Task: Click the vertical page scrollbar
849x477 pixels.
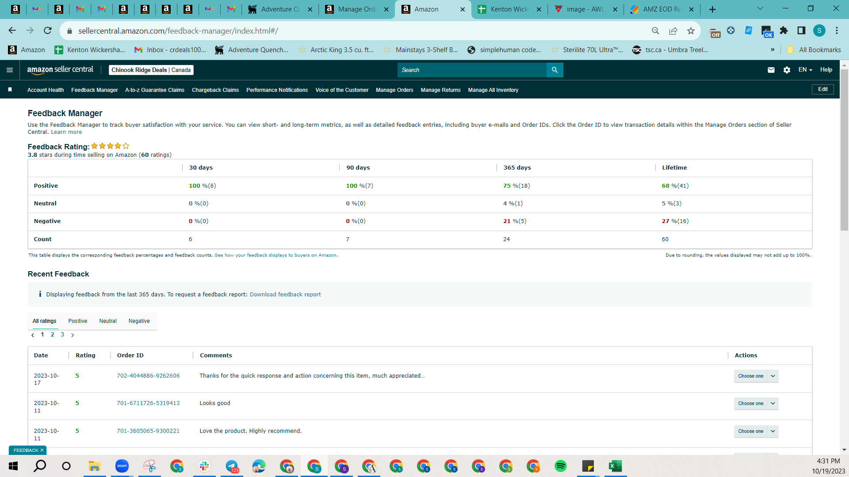Action: click(x=844, y=150)
